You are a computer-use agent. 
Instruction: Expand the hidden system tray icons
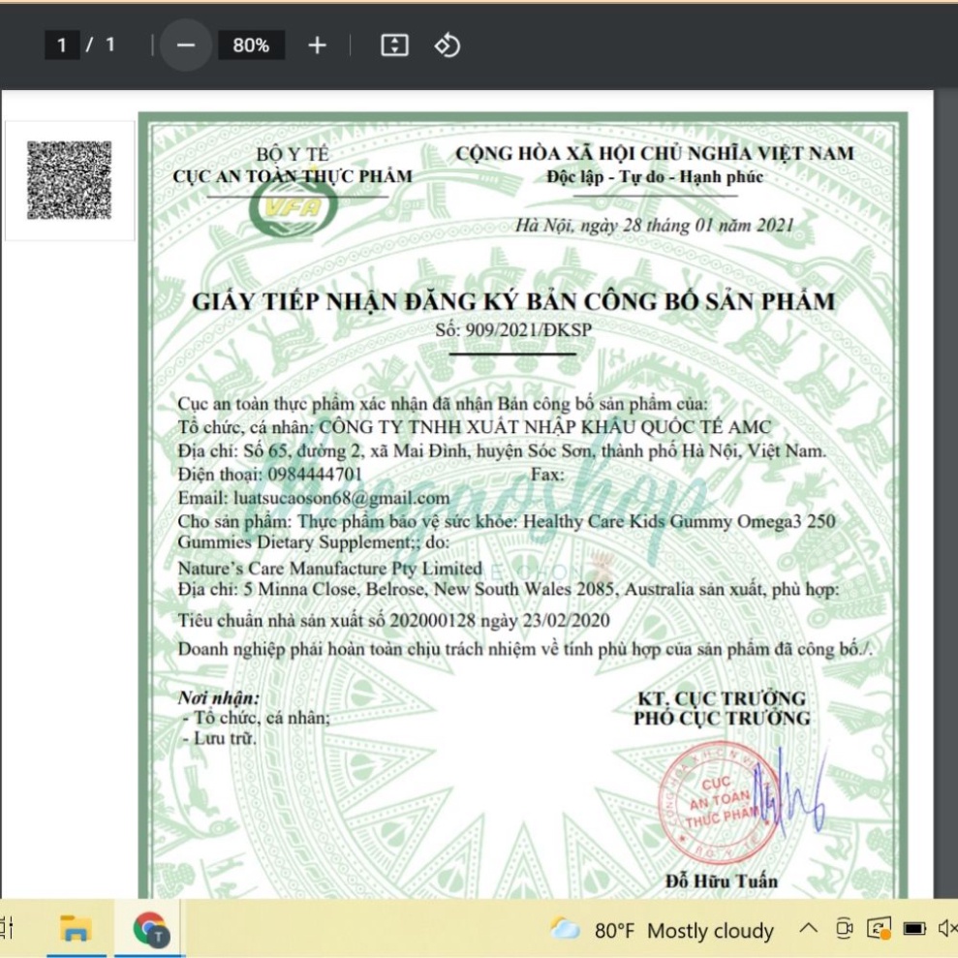coord(808,930)
